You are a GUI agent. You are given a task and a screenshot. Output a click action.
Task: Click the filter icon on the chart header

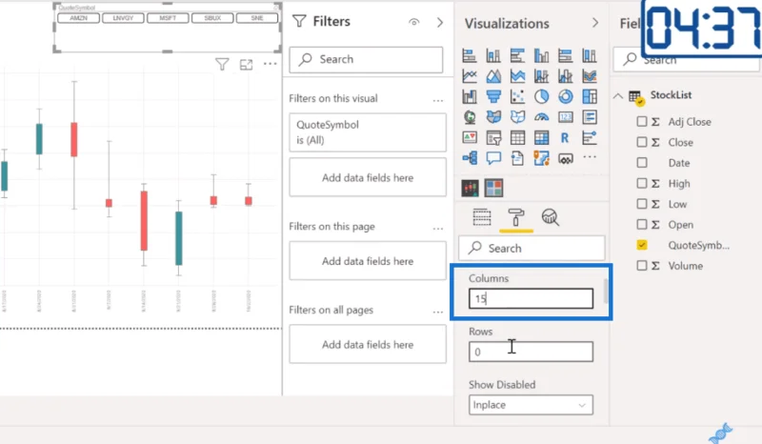point(222,64)
